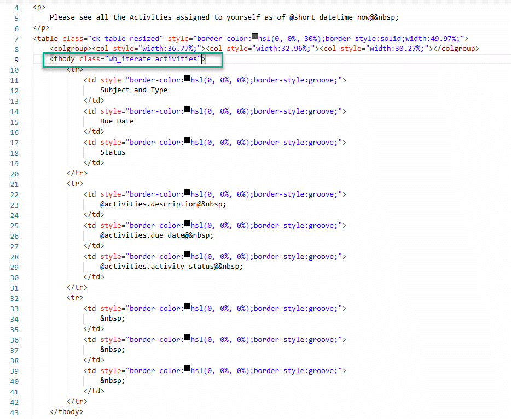Click @activities.activity_status@ placeholder
The width and height of the screenshot is (511, 419).
[159, 267]
